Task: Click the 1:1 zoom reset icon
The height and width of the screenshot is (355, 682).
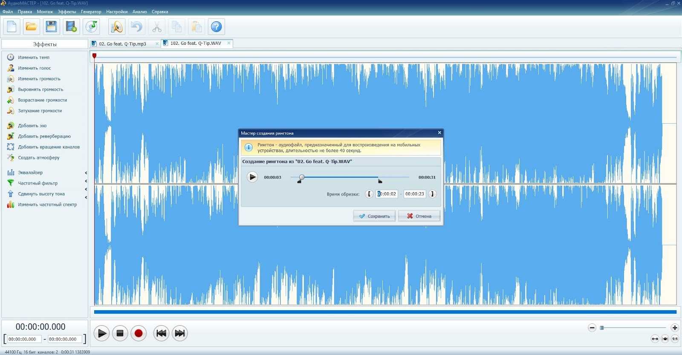Action: click(675, 339)
